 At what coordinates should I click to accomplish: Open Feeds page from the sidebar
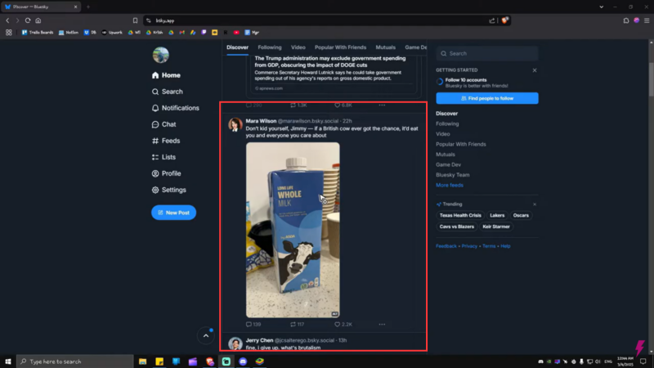point(170,141)
